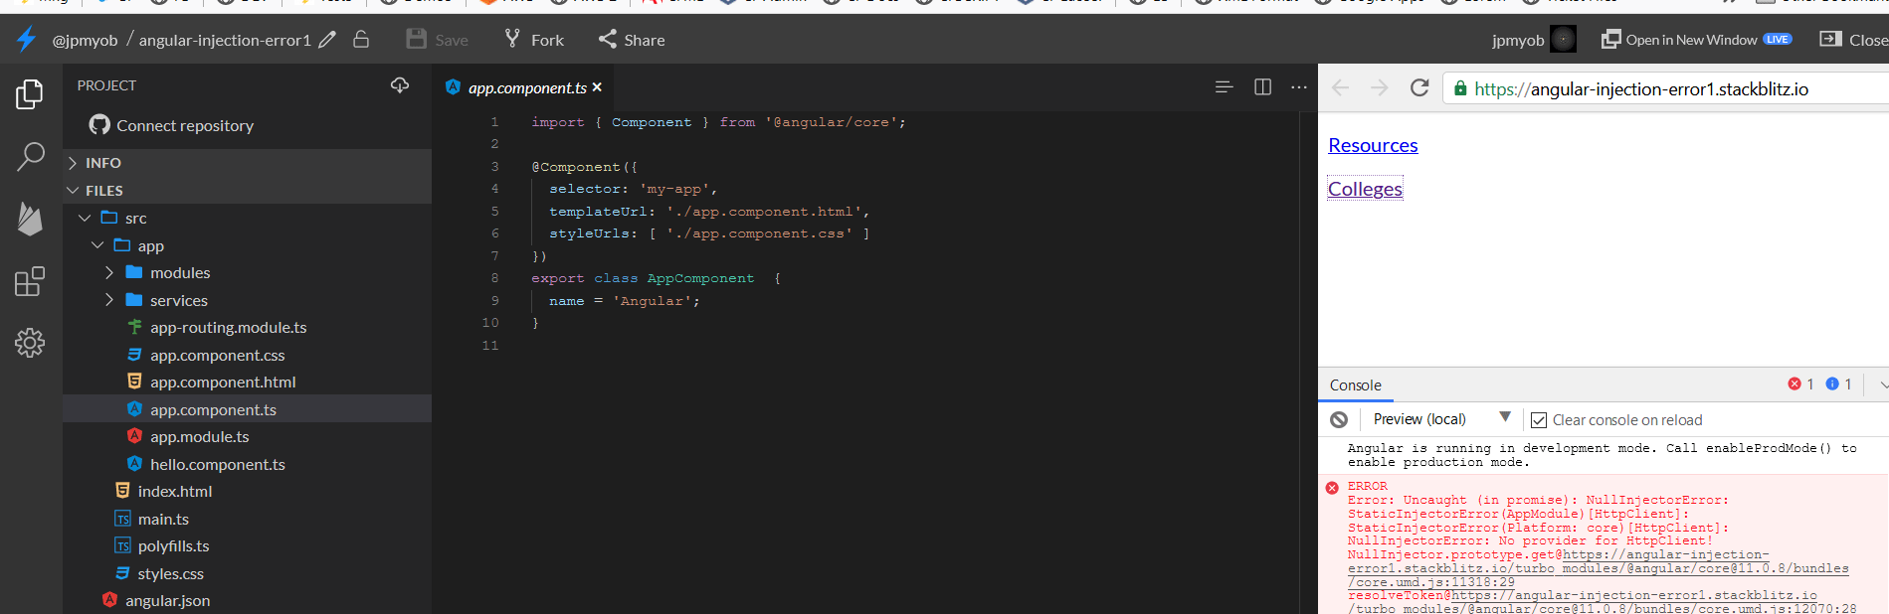Screen dimensions: 1889x614
Task: Close the app.component.ts editor tab
Action: (x=597, y=87)
